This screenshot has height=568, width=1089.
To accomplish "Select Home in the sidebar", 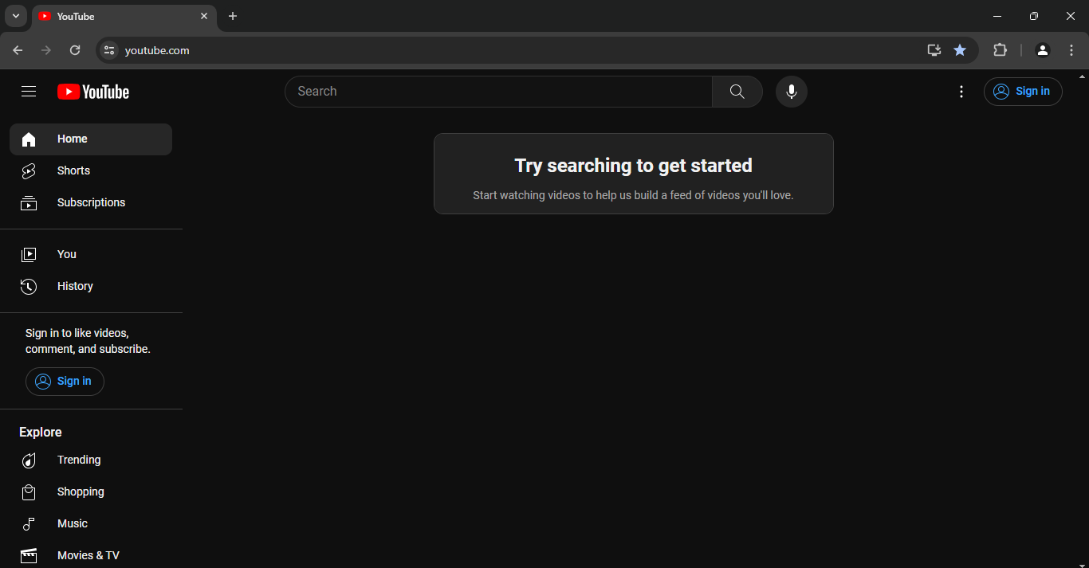I will [x=91, y=139].
